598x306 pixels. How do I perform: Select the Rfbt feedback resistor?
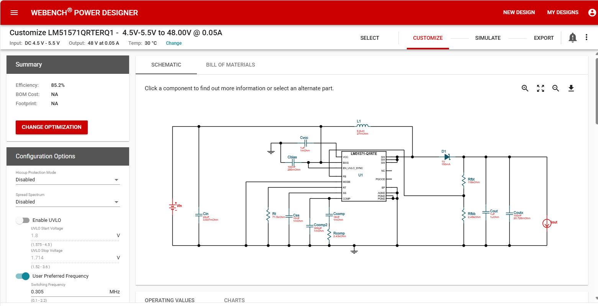click(464, 181)
